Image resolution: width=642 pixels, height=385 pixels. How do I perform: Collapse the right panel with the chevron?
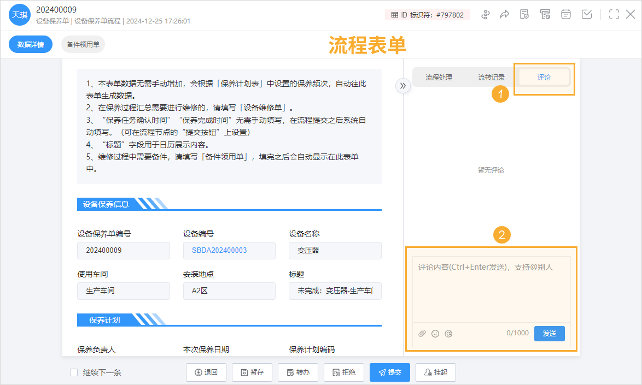click(403, 86)
